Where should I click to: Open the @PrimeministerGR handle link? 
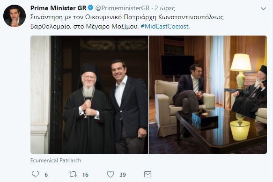(x=122, y=8)
